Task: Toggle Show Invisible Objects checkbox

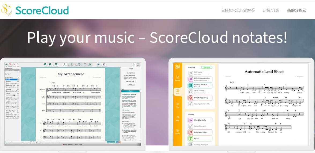Action: pos(125,77)
